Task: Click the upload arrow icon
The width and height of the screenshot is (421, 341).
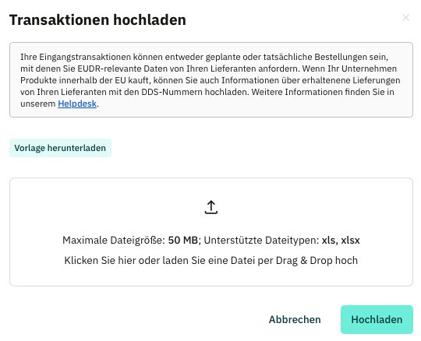Action: click(211, 207)
